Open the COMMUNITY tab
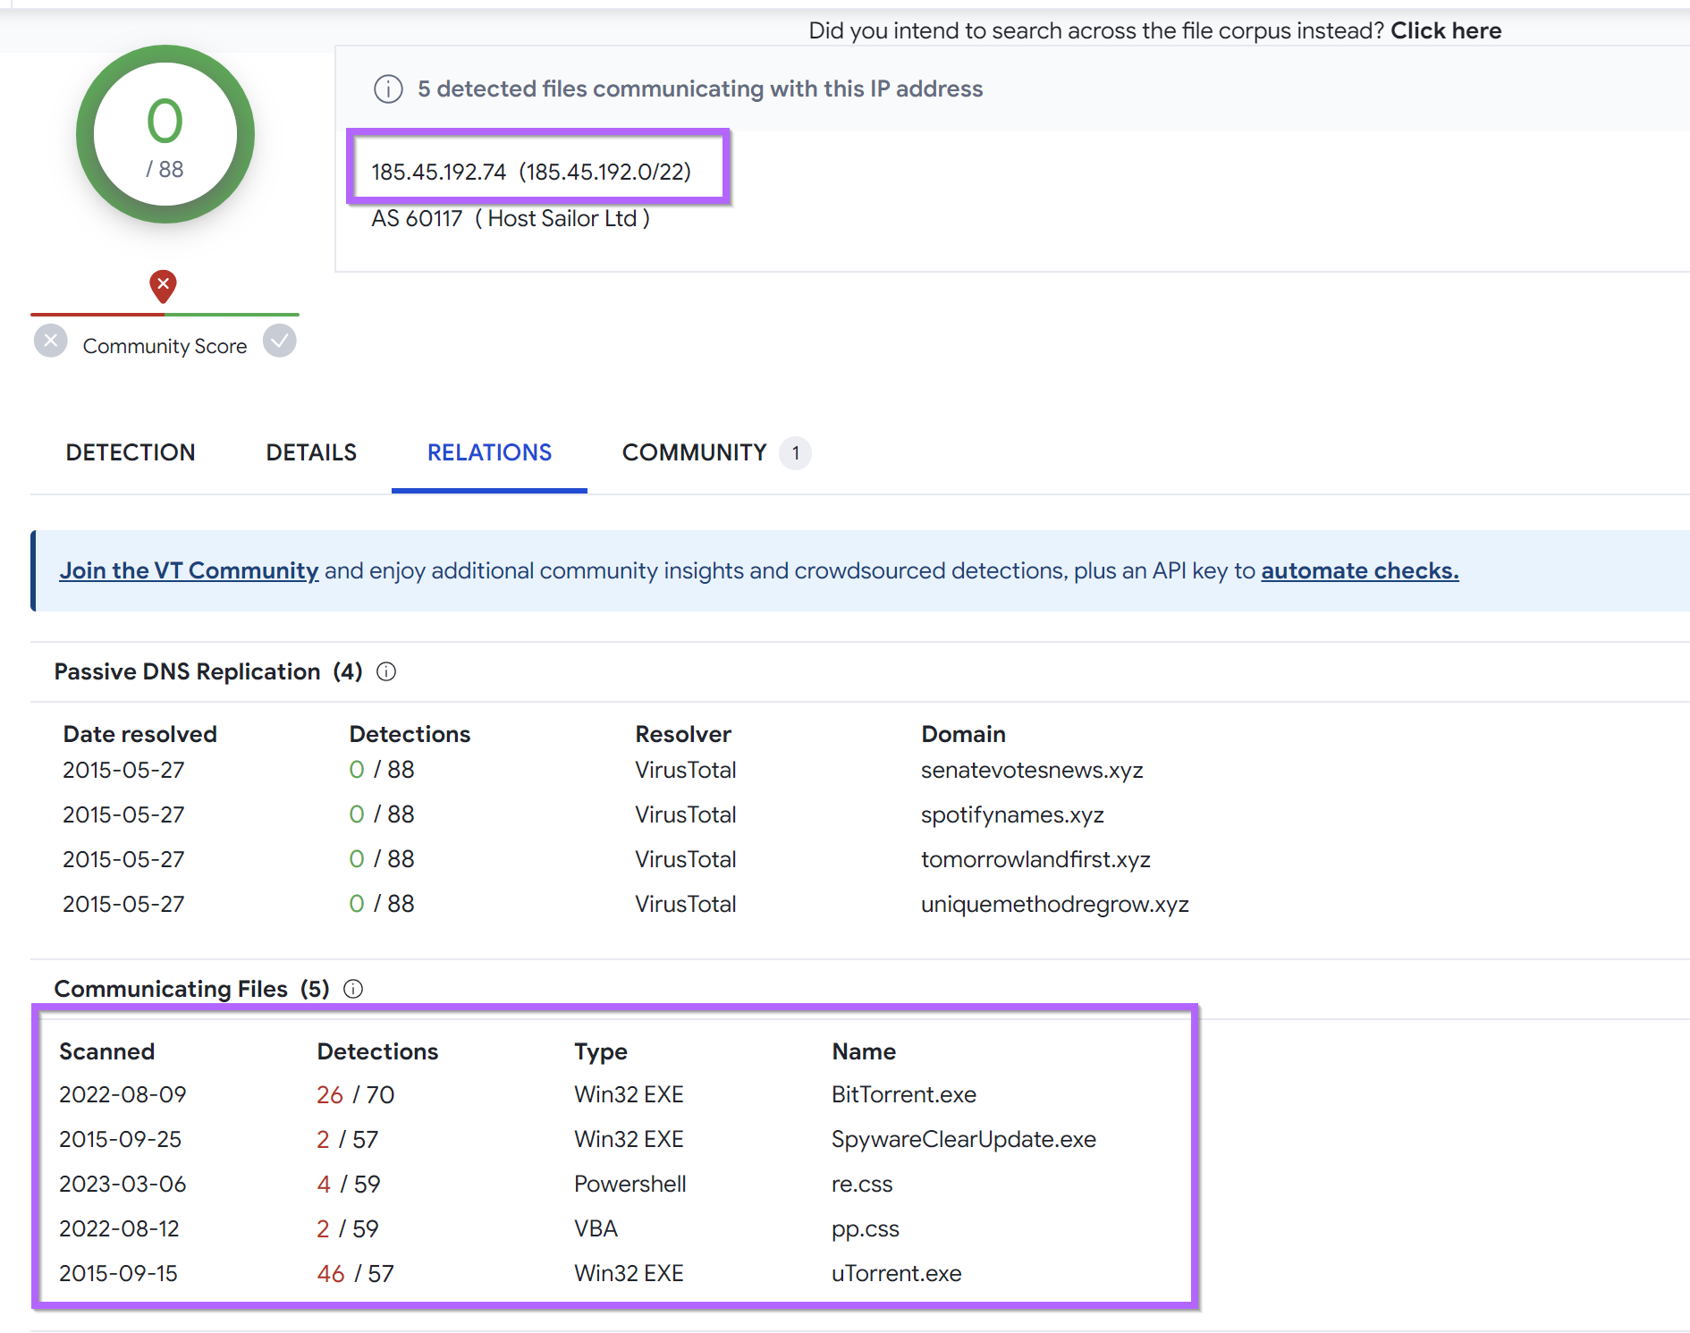1690x1333 pixels. 695,452
